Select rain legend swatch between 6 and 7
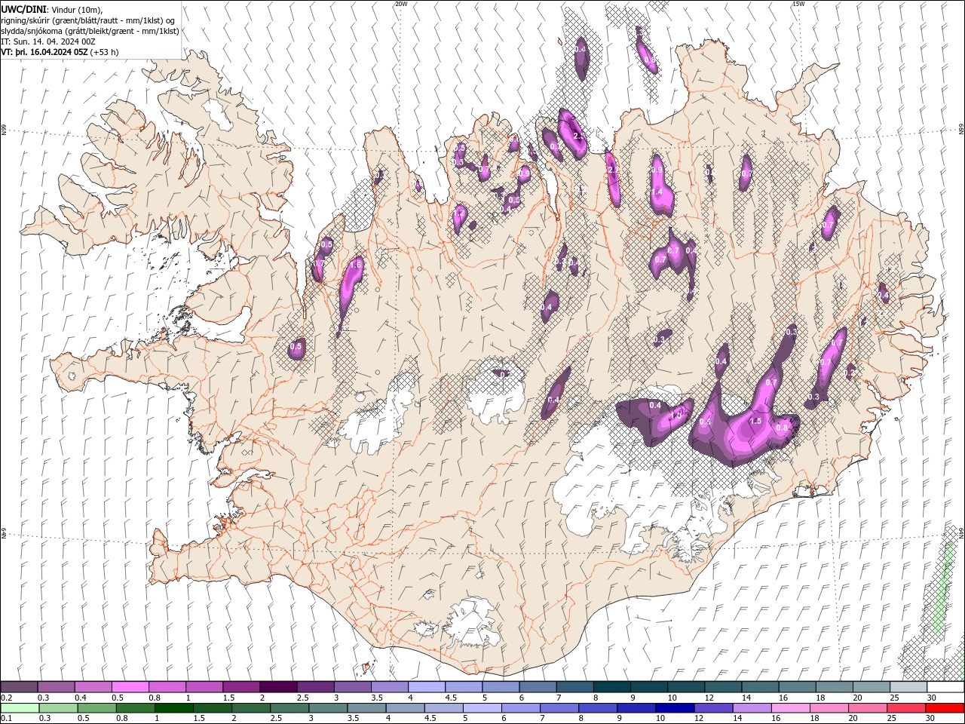Image resolution: width=965 pixels, height=724 pixels. pyautogui.click(x=521, y=708)
